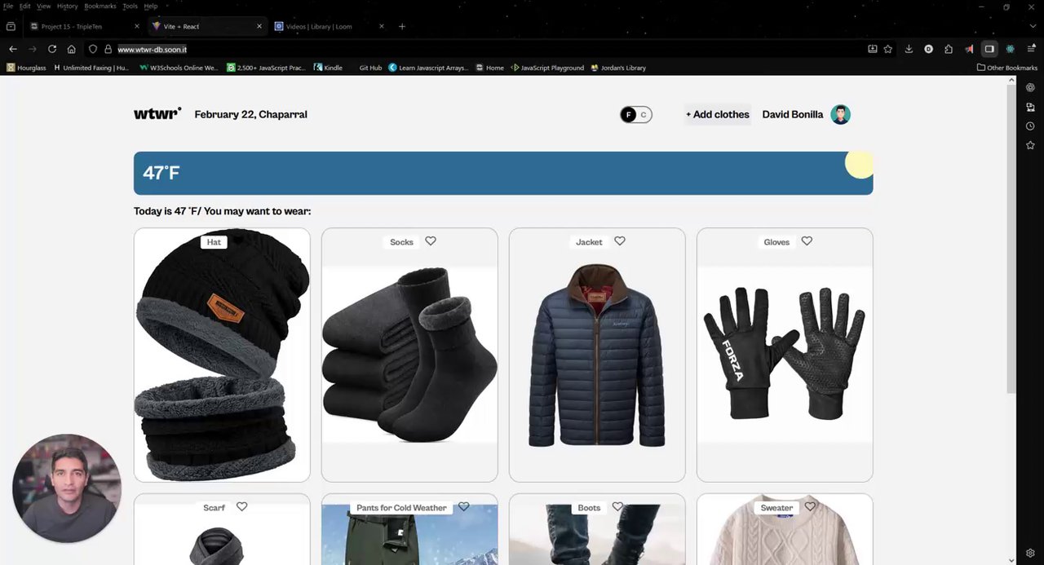This screenshot has width=1044, height=565.
Task: Open the AI chatbot sidebar icon
Action: (1030, 87)
